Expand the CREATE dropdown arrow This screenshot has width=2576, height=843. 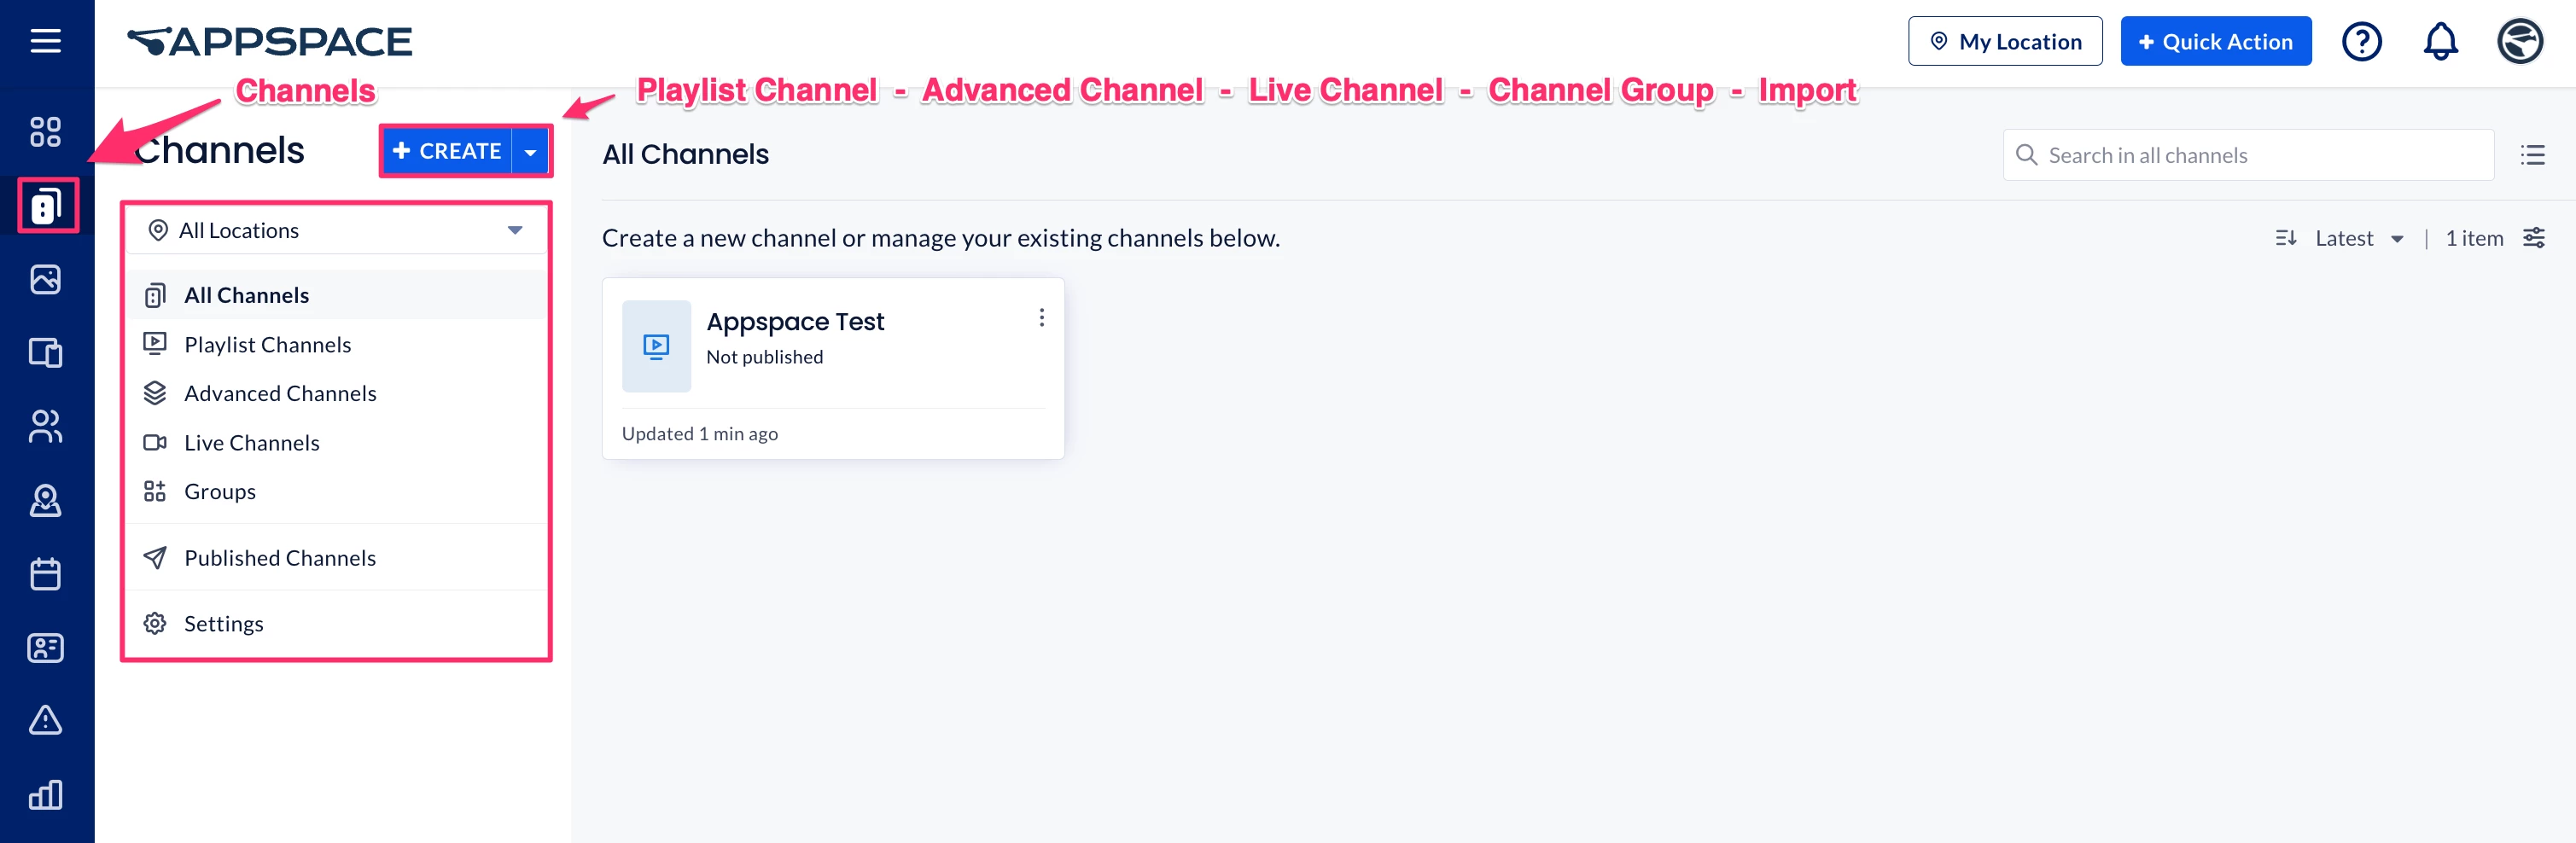[x=530, y=152]
